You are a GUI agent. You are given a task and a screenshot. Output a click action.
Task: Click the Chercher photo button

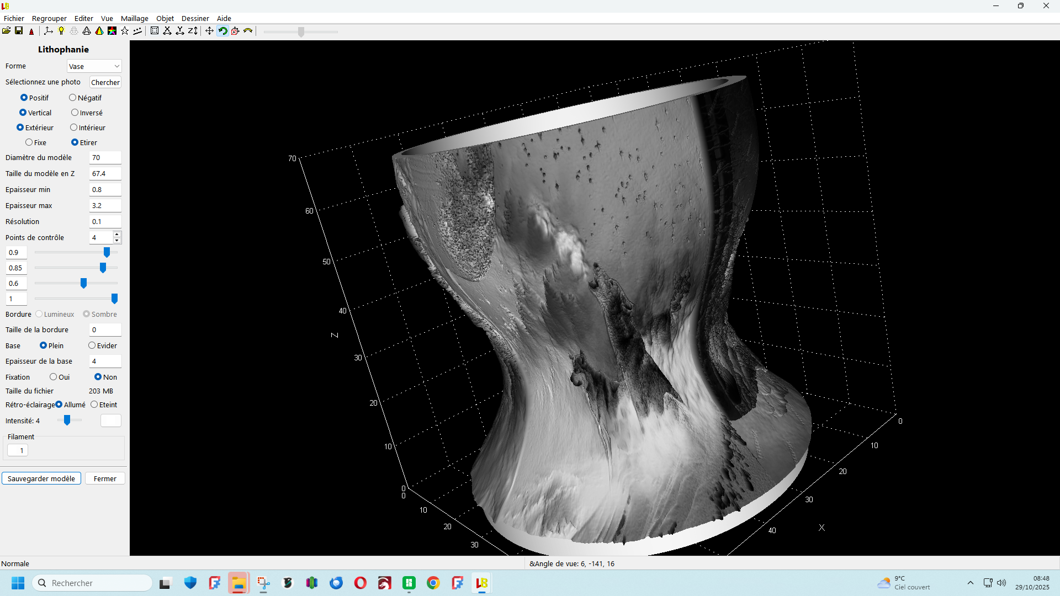pyautogui.click(x=105, y=82)
